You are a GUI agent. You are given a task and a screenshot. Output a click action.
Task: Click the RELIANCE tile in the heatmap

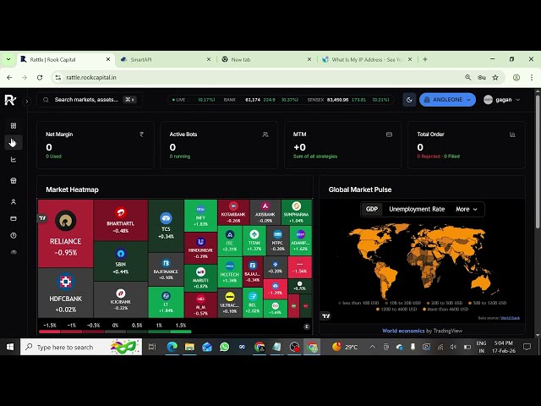coord(66,233)
